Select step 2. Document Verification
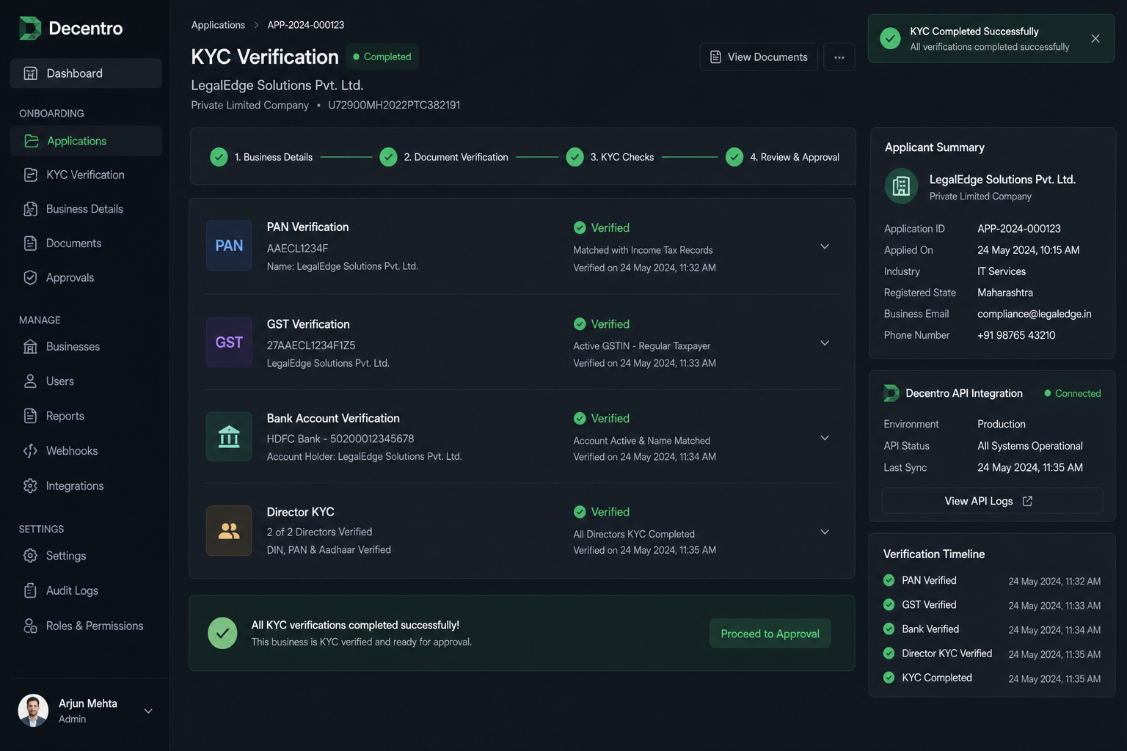The image size is (1127, 751). click(x=444, y=157)
